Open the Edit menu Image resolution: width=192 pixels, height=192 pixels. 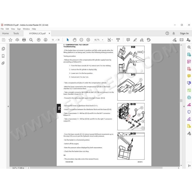(x=7, y=29)
